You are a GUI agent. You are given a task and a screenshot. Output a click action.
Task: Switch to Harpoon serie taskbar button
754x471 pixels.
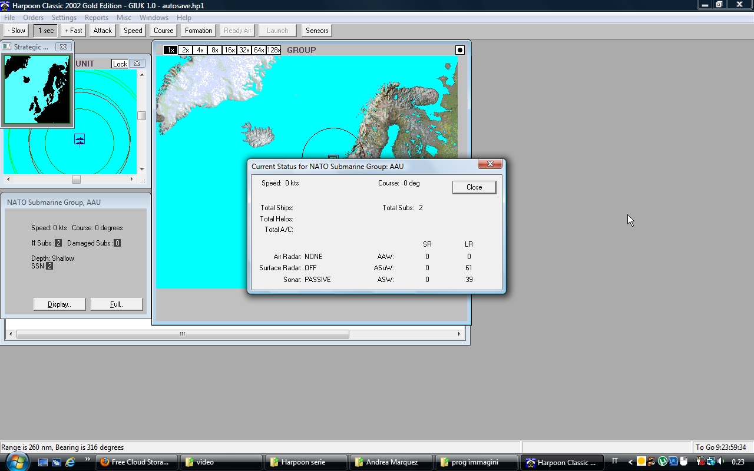(x=306, y=462)
